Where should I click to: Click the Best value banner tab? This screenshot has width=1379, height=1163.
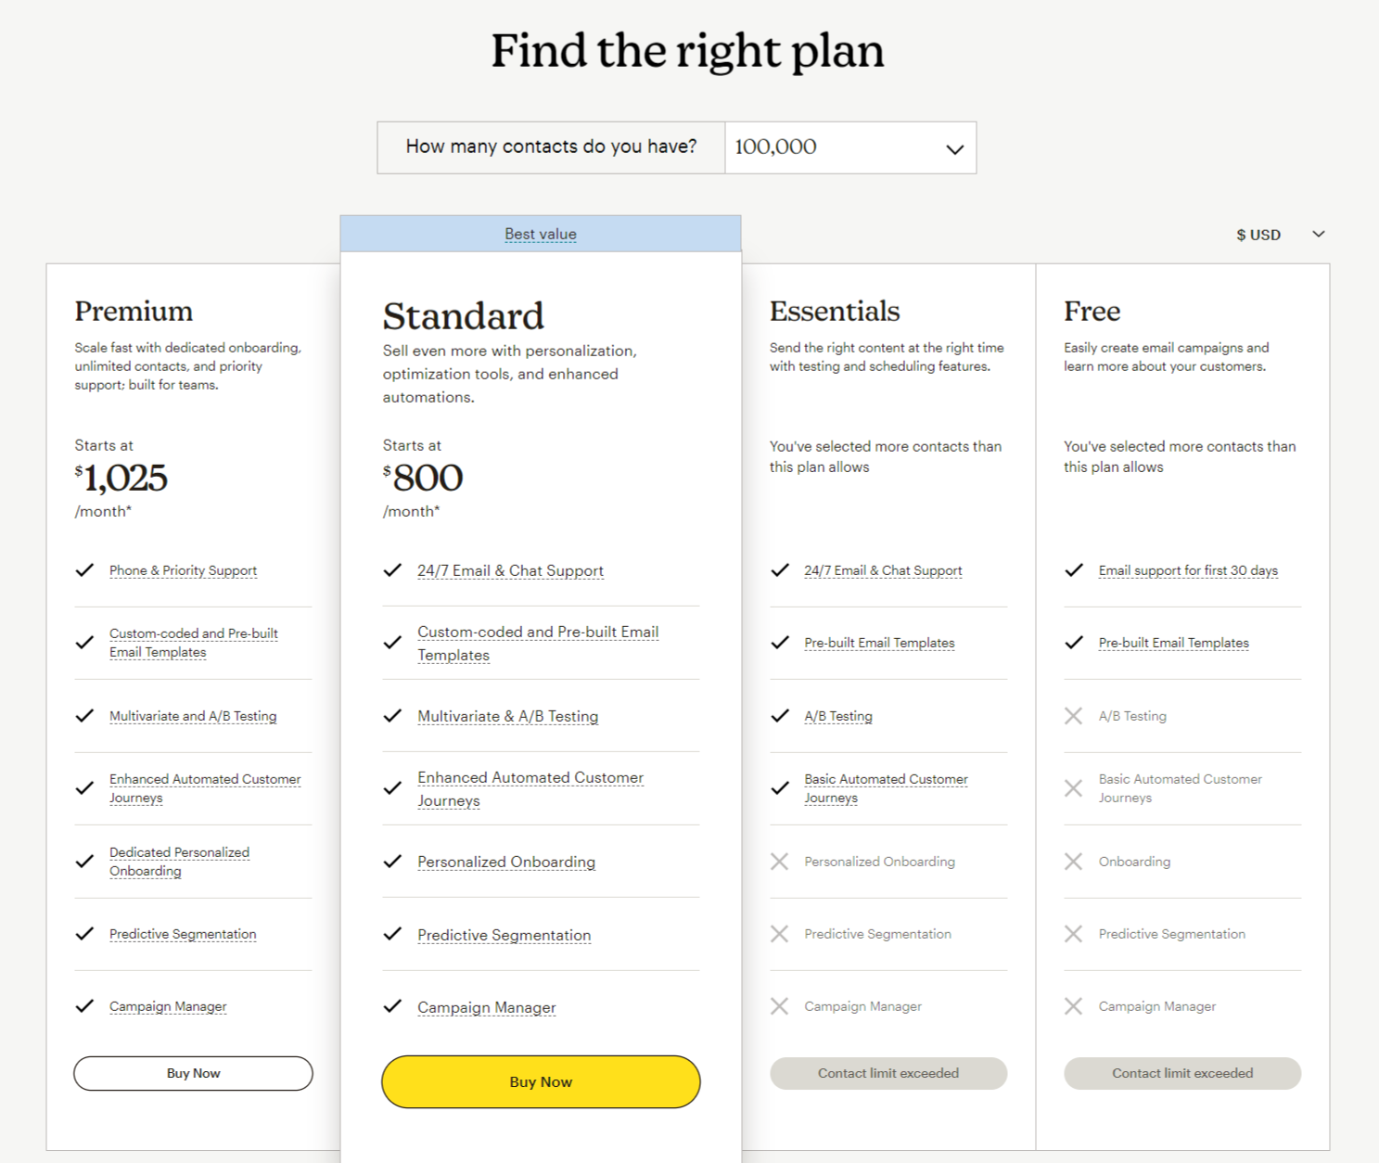pyautogui.click(x=541, y=234)
